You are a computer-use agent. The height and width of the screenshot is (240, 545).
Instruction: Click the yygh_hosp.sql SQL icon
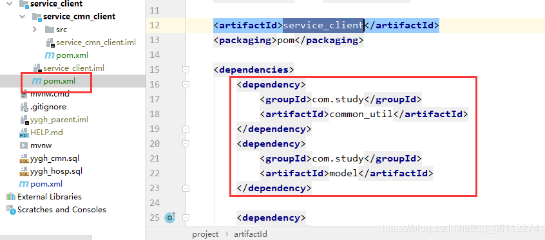click(24, 172)
